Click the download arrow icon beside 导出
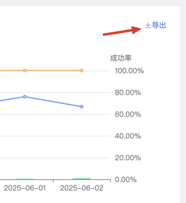Viewport: 186px width, 203px height. (x=148, y=25)
